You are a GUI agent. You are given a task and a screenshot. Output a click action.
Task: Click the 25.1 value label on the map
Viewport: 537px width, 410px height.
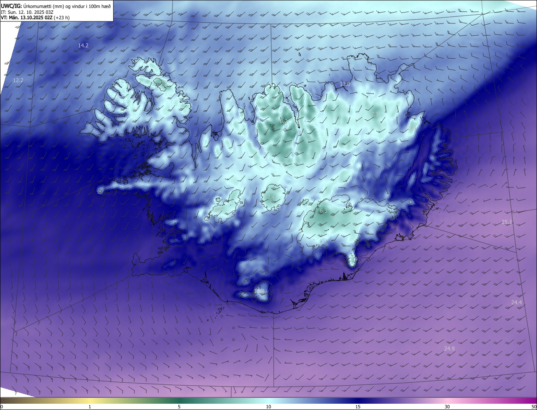507,222
